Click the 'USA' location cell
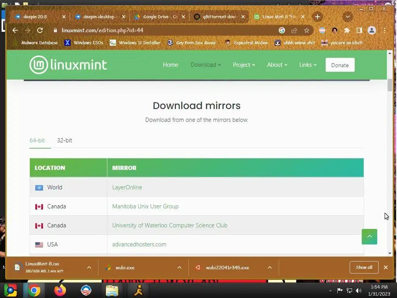 [x=68, y=244]
